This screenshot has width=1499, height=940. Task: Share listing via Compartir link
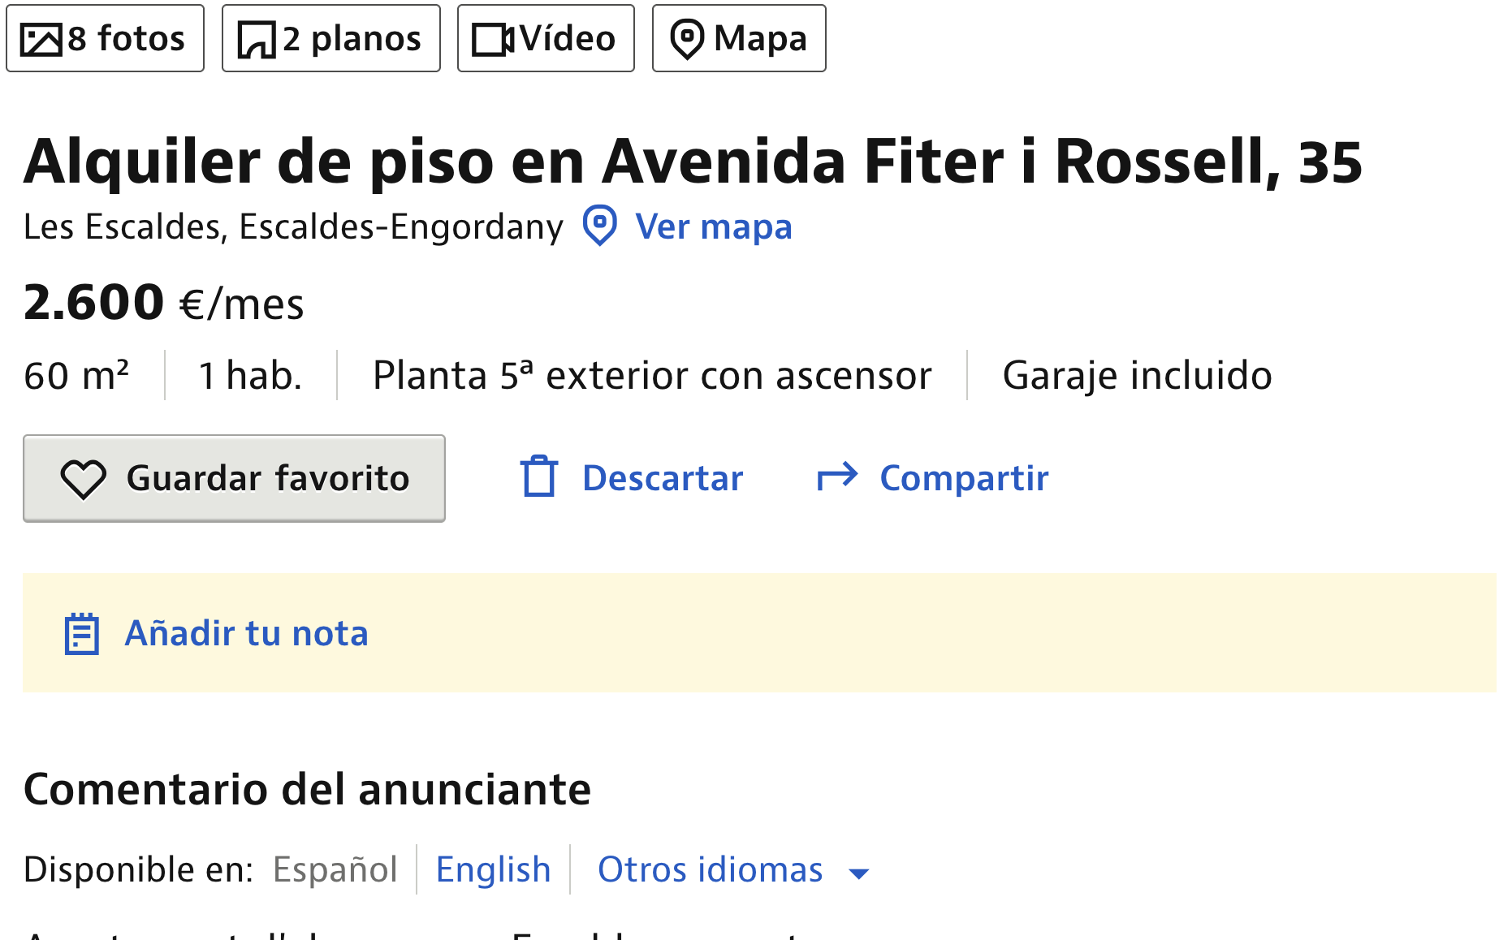pyautogui.click(x=964, y=478)
